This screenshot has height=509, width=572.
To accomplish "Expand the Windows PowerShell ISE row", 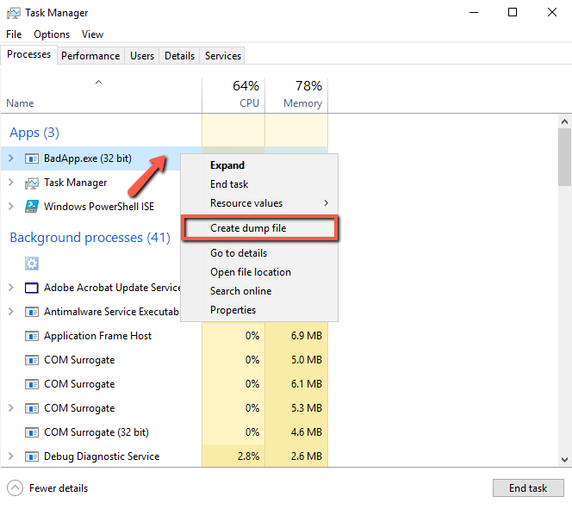I will [11, 207].
